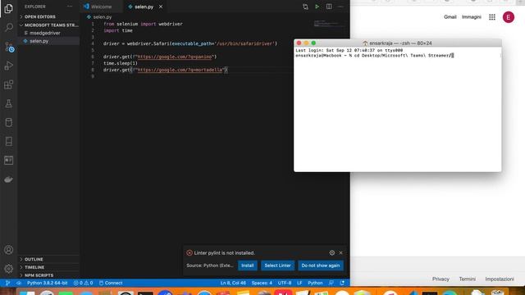Click errors and warnings count in status bar
Viewport: 525px width, 295px height.
(83, 283)
